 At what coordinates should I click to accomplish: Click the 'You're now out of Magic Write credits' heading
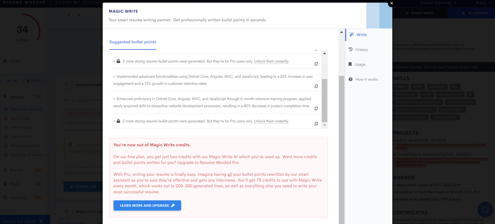[152, 145]
